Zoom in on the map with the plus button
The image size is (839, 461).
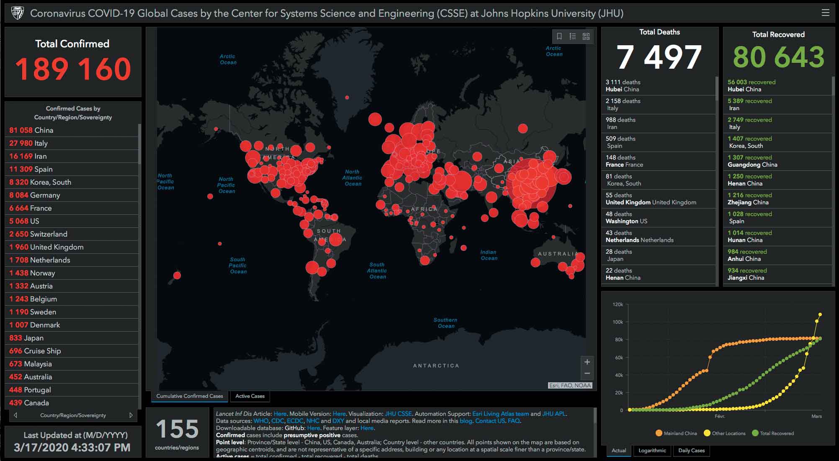pyautogui.click(x=587, y=362)
